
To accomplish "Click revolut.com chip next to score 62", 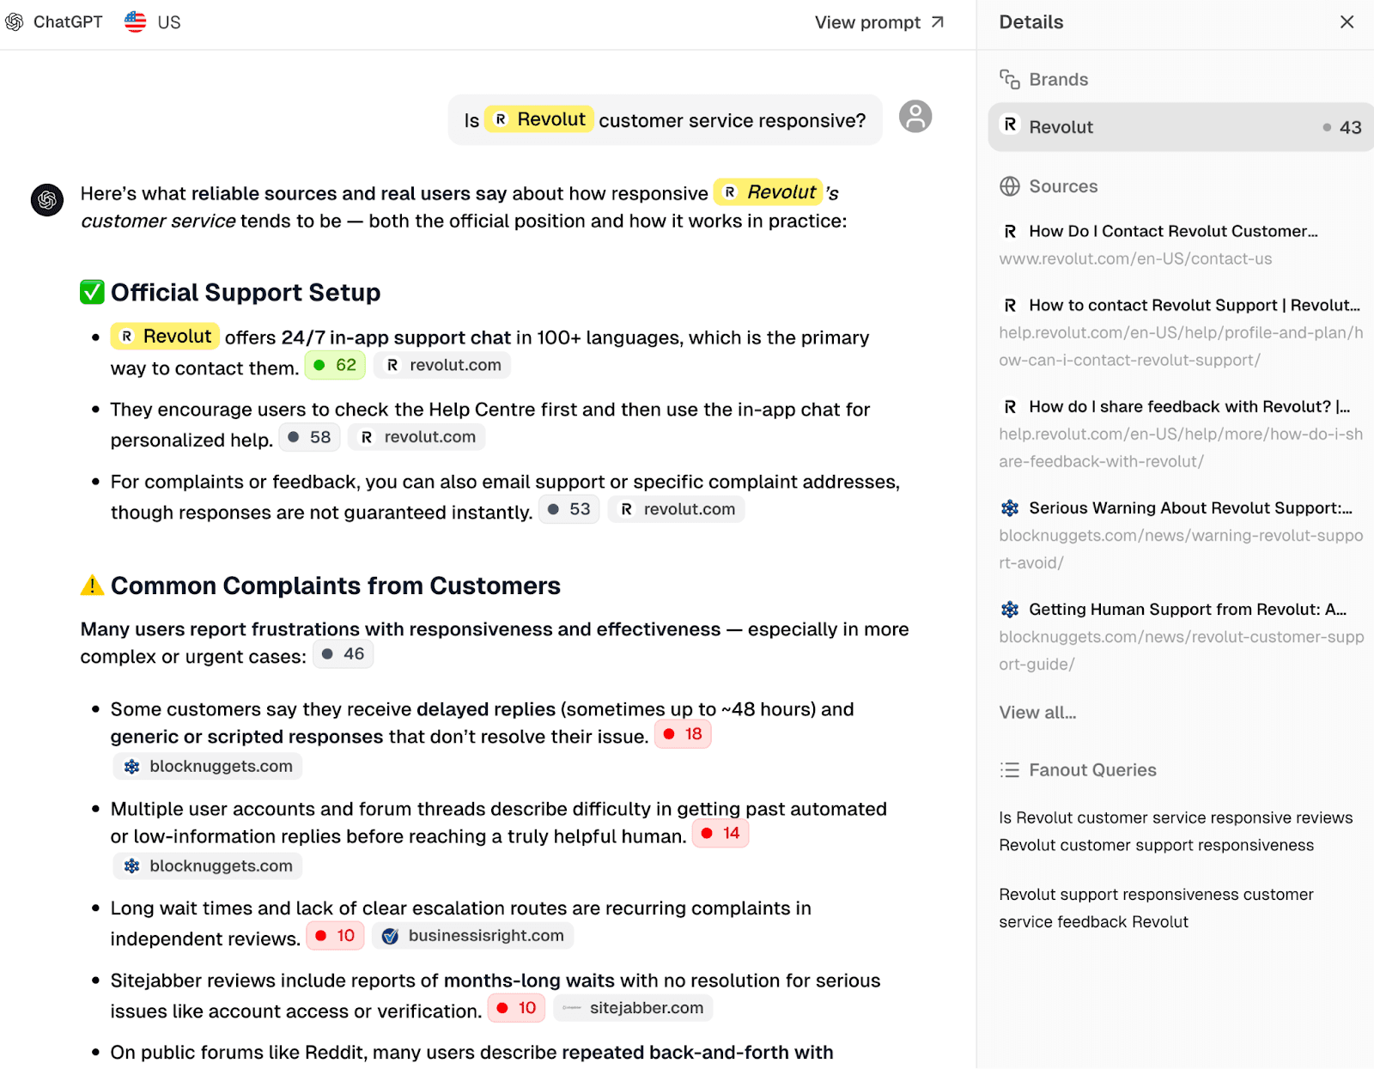I will click(442, 365).
